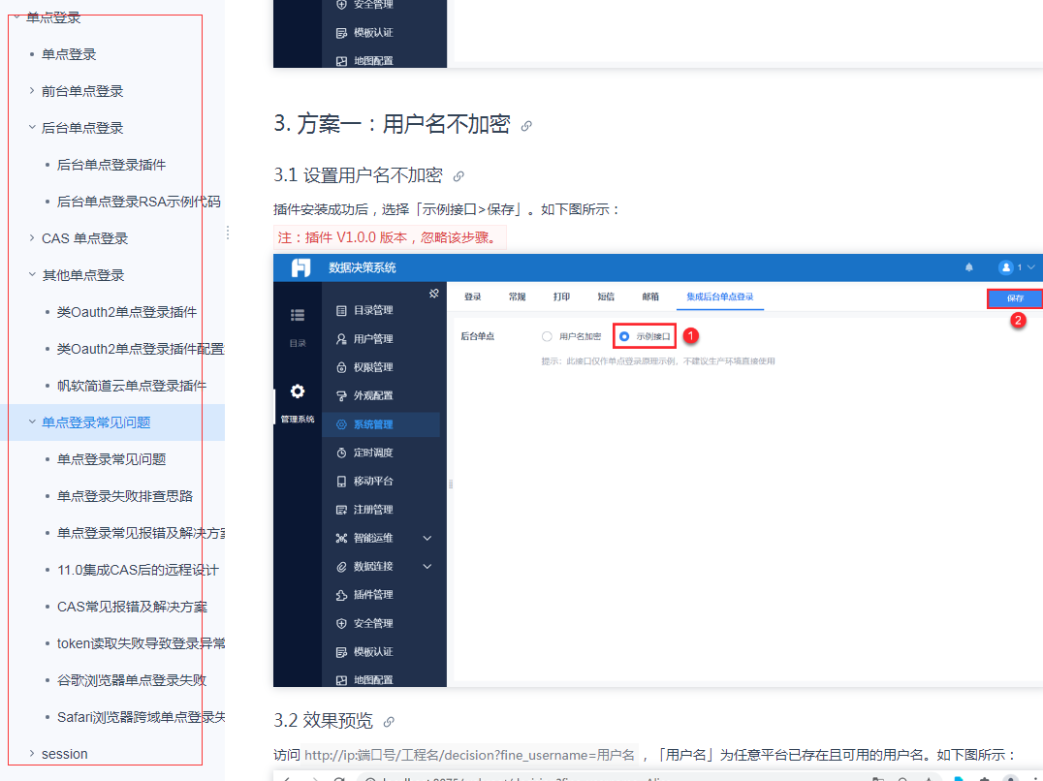Open 目录管理 in the lower screenshot menu
This screenshot has width=1043, height=781.
click(x=364, y=310)
